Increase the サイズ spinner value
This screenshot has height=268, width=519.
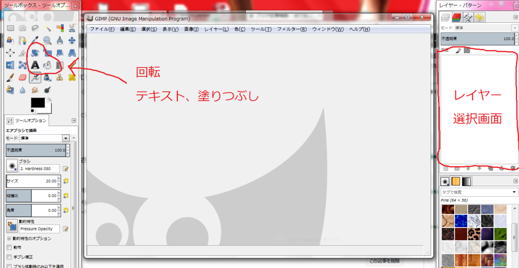pyautogui.click(x=59, y=179)
